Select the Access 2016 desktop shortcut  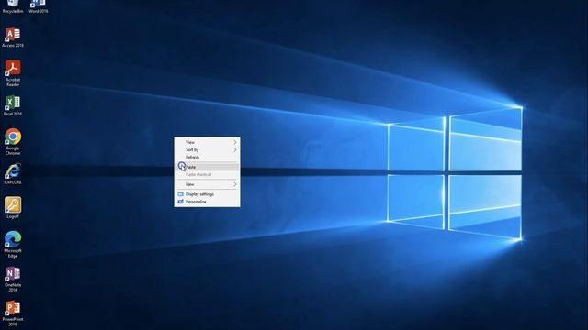(x=12, y=38)
